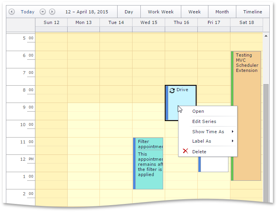Click the scrollbar up arrow

point(266,36)
